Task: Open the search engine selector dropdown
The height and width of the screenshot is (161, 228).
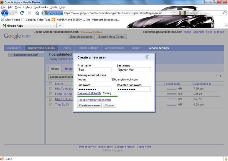Action: (x=187, y=13)
